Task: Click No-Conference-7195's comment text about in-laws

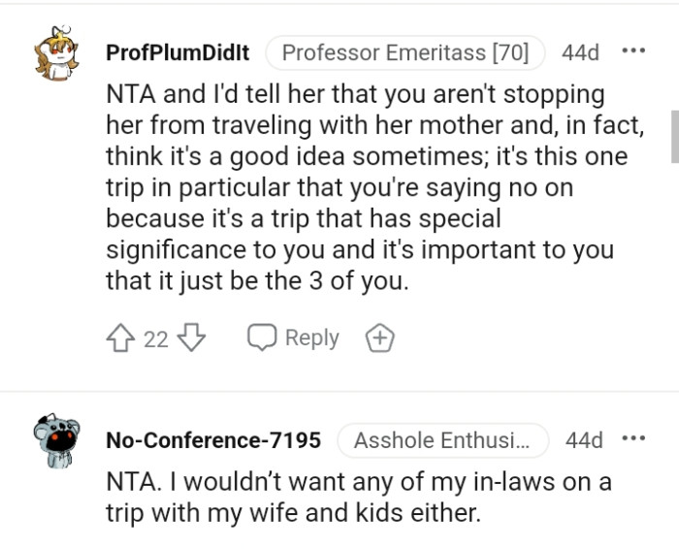Action: tap(359, 497)
